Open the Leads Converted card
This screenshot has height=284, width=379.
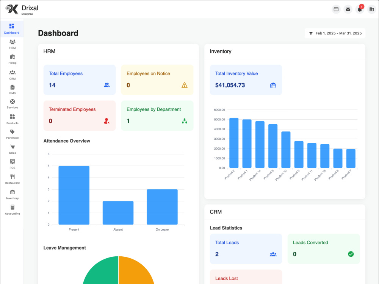pos(324,249)
